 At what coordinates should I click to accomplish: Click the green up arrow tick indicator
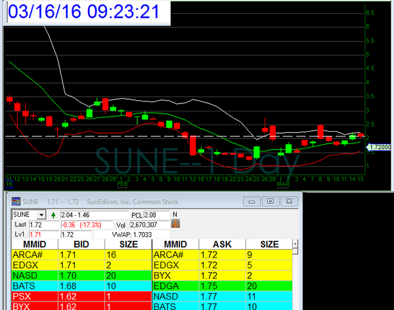[53, 215]
